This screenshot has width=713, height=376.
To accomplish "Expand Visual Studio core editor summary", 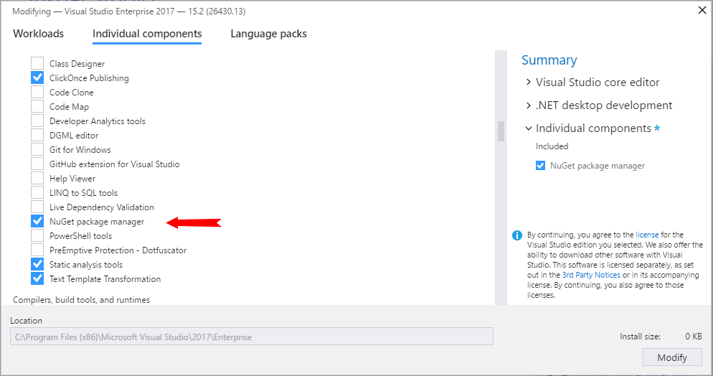I will point(529,82).
